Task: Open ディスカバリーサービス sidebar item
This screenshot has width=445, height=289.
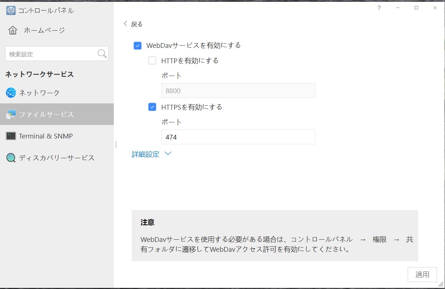Action: (57, 158)
